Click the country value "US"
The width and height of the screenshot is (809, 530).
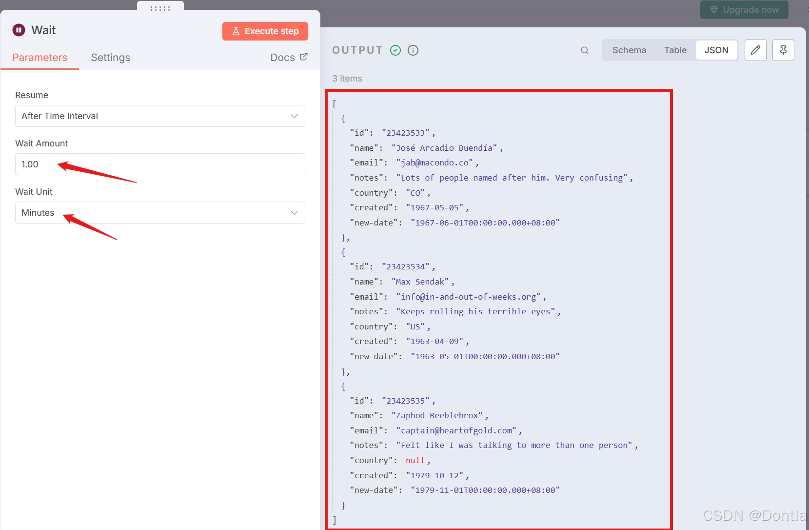(415, 327)
